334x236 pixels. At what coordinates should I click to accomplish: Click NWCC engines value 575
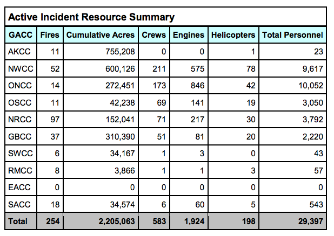pyautogui.click(x=197, y=68)
